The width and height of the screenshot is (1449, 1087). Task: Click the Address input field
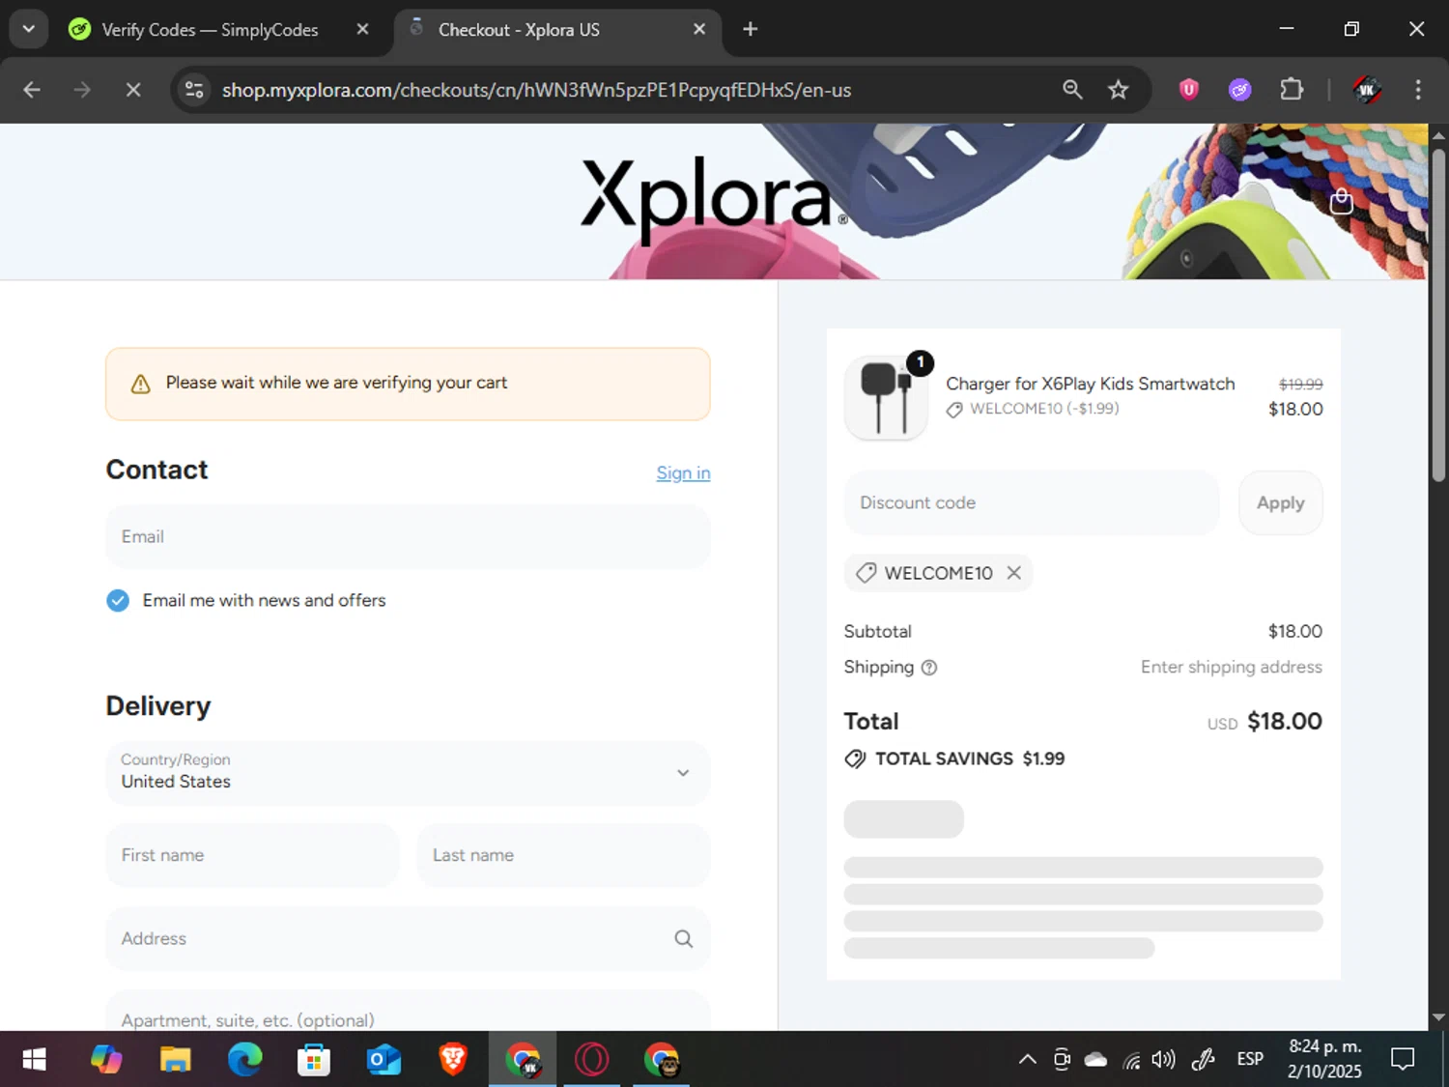click(408, 939)
